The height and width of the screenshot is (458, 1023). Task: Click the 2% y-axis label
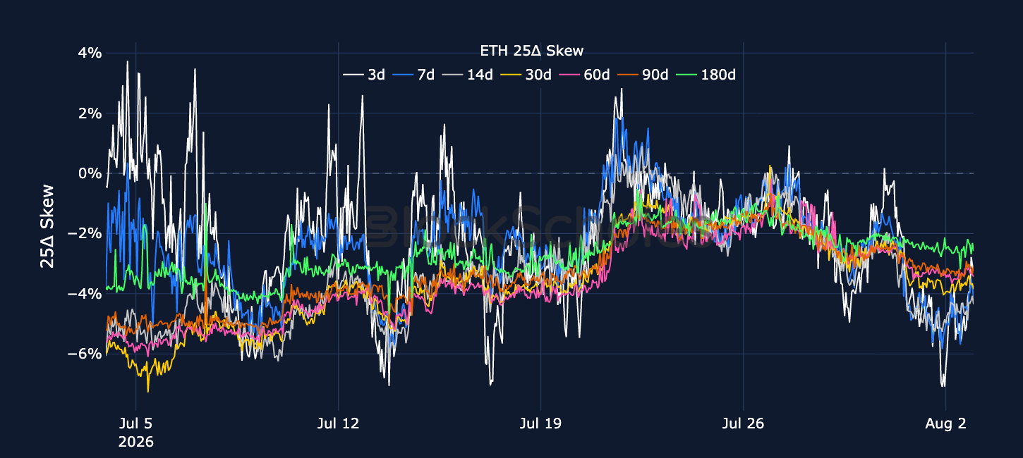click(x=90, y=113)
